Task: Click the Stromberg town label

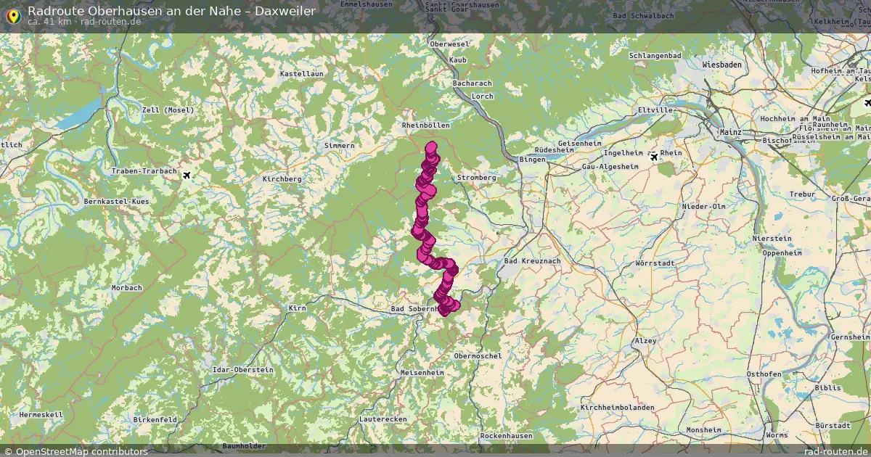Action: click(x=477, y=178)
